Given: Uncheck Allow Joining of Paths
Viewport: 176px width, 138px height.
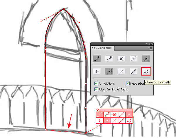Looking at the screenshot, I should tap(96, 89).
